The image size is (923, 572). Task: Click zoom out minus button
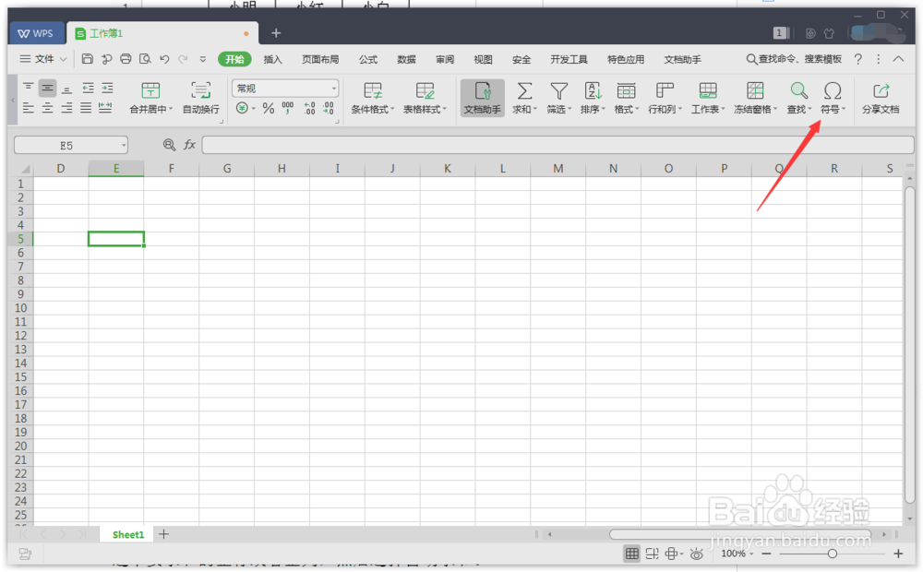766,554
